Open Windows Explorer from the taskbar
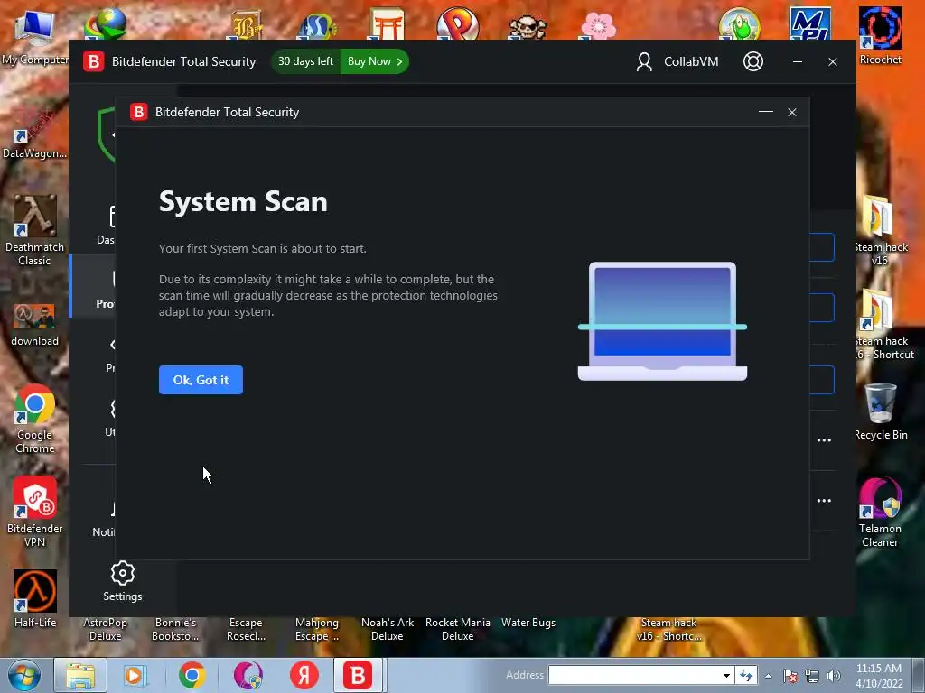This screenshot has width=925, height=693. click(x=80, y=675)
